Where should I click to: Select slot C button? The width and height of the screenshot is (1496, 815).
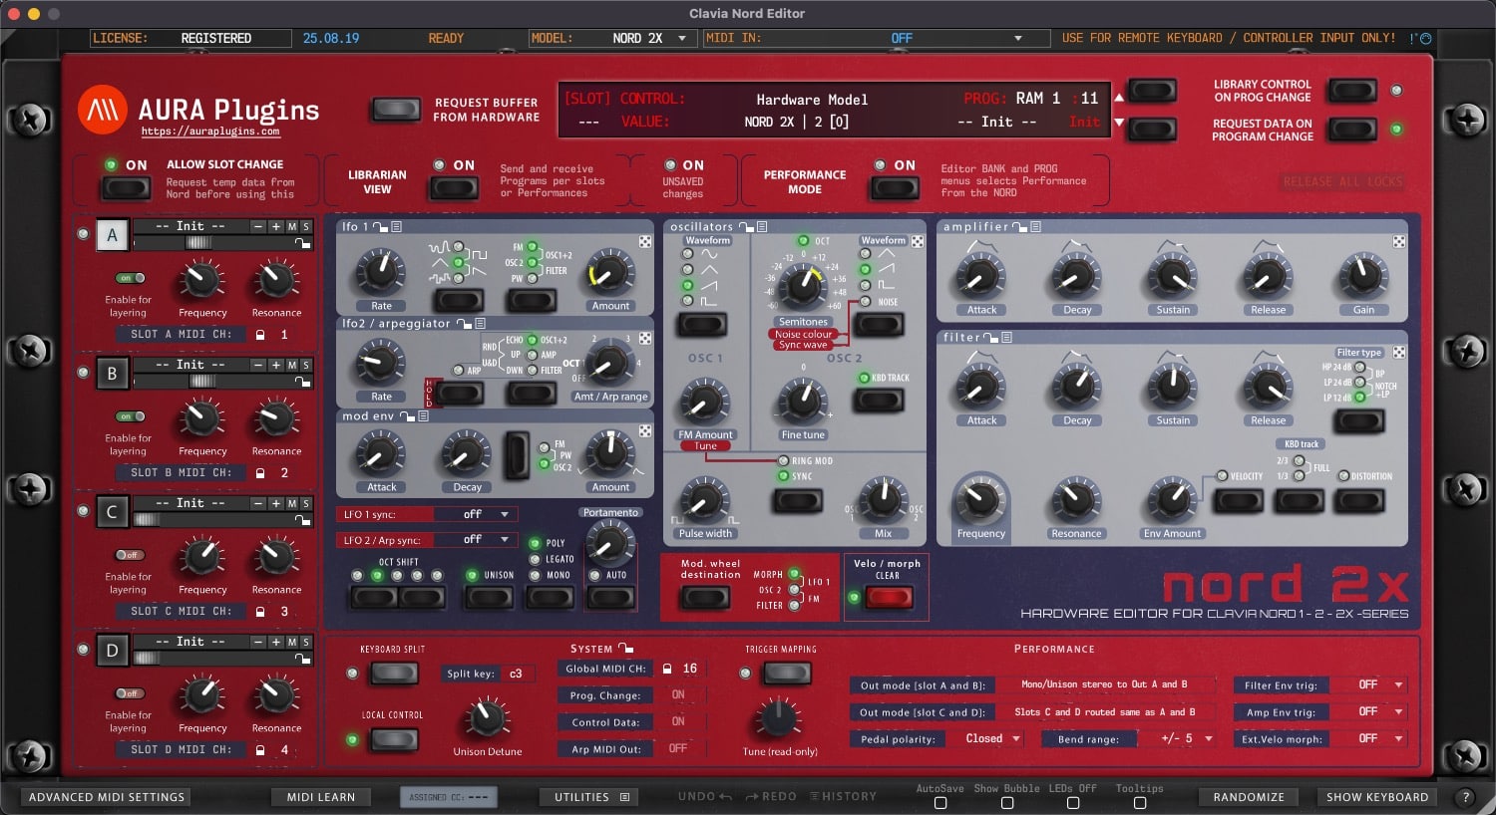(112, 512)
